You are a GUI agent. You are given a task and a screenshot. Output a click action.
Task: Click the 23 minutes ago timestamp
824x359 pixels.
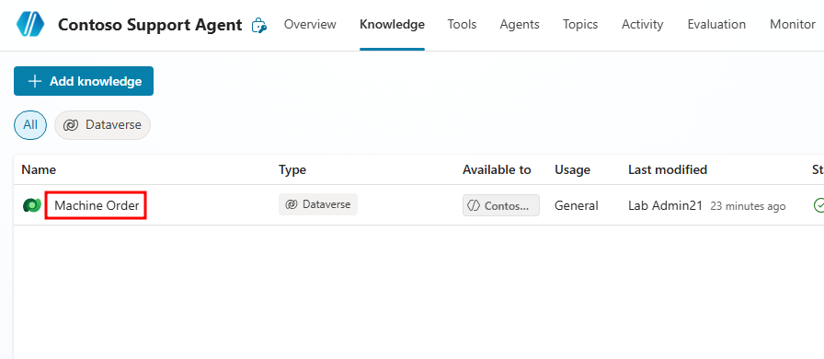(x=748, y=206)
